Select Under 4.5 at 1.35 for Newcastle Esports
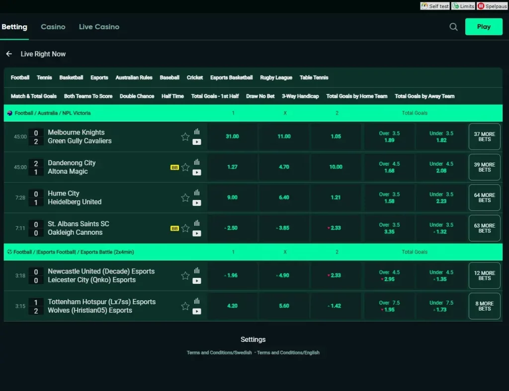 tap(441, 276)
